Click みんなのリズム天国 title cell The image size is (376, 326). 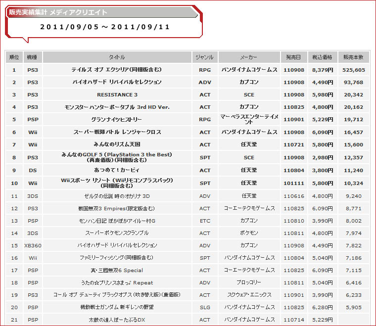[x=117, y=144]
